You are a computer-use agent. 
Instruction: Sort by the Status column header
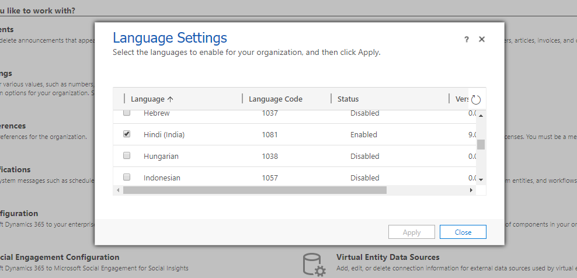click(348, 99)
